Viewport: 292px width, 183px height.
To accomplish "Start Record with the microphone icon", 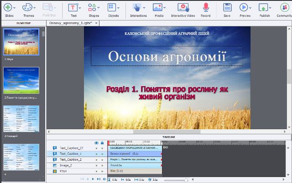I will pyautogui.click(x=206, y=7).
